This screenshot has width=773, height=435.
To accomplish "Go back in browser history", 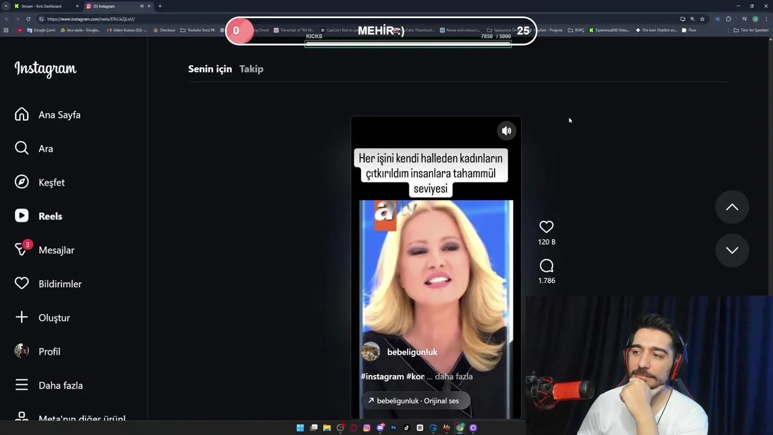I will (x=5, y=19).
